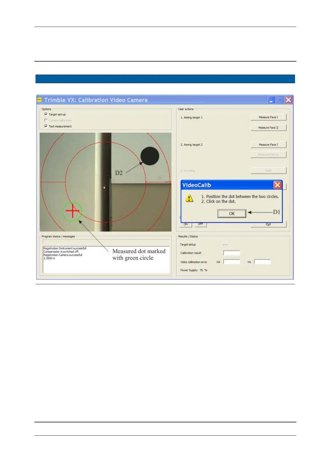Click the Scanning Start button

[x=268, y=171]
